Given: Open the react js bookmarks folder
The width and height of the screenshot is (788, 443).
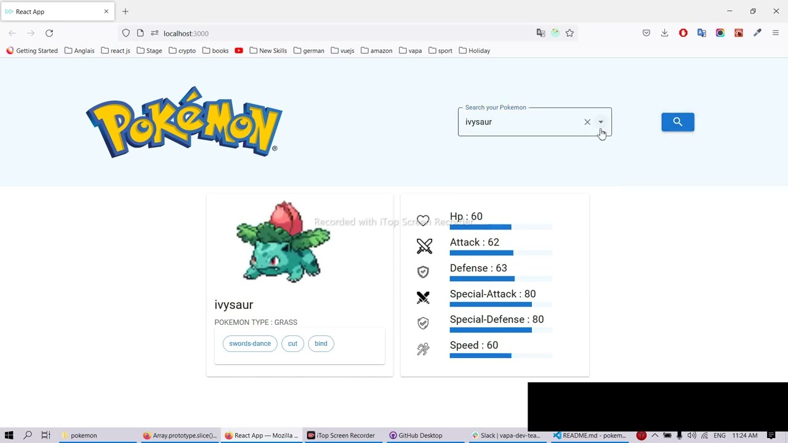Looking at the screenshot, I should [115, 50].
